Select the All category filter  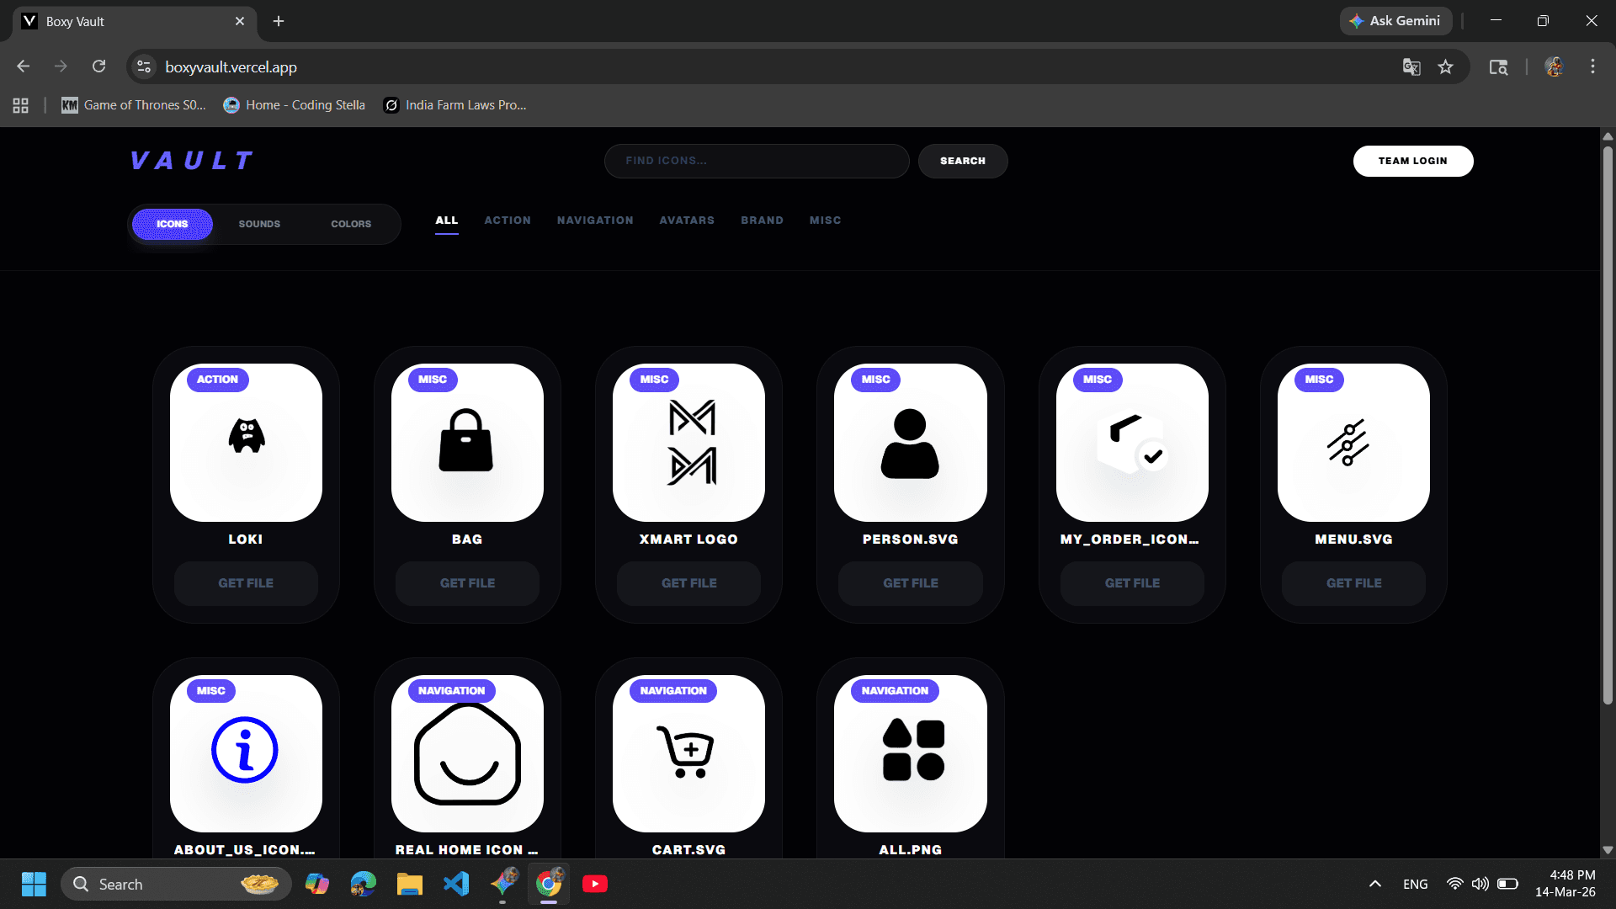[447, 221]
